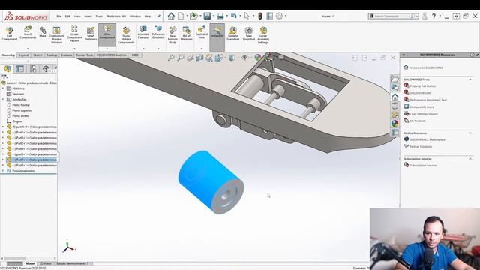Switch to the Sketch tab
The width and height of the screenshot is (480, 270).
tap(37, 55)
